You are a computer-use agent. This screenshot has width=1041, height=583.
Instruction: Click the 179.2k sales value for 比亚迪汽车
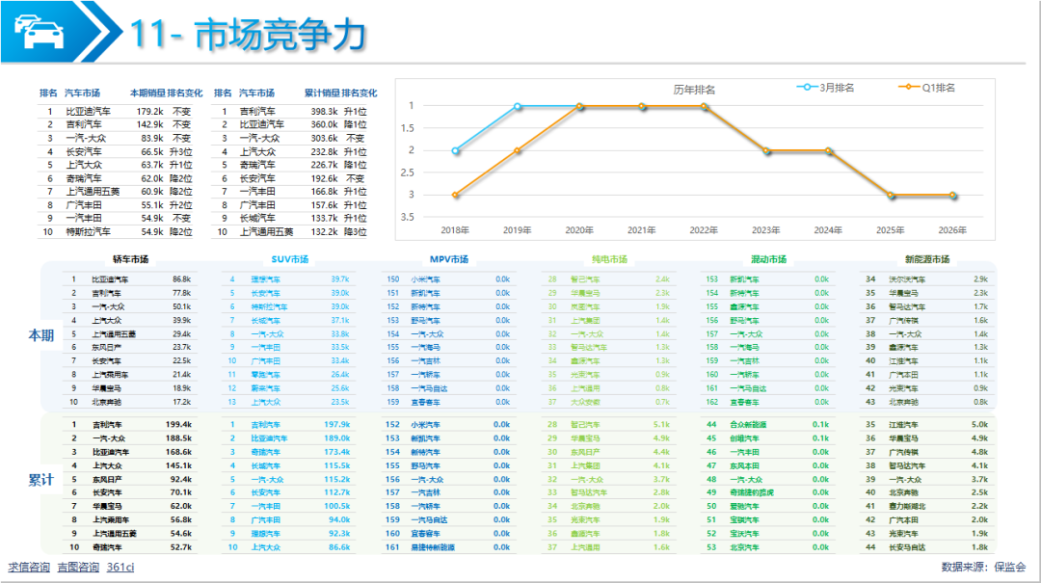click(150, 112)
